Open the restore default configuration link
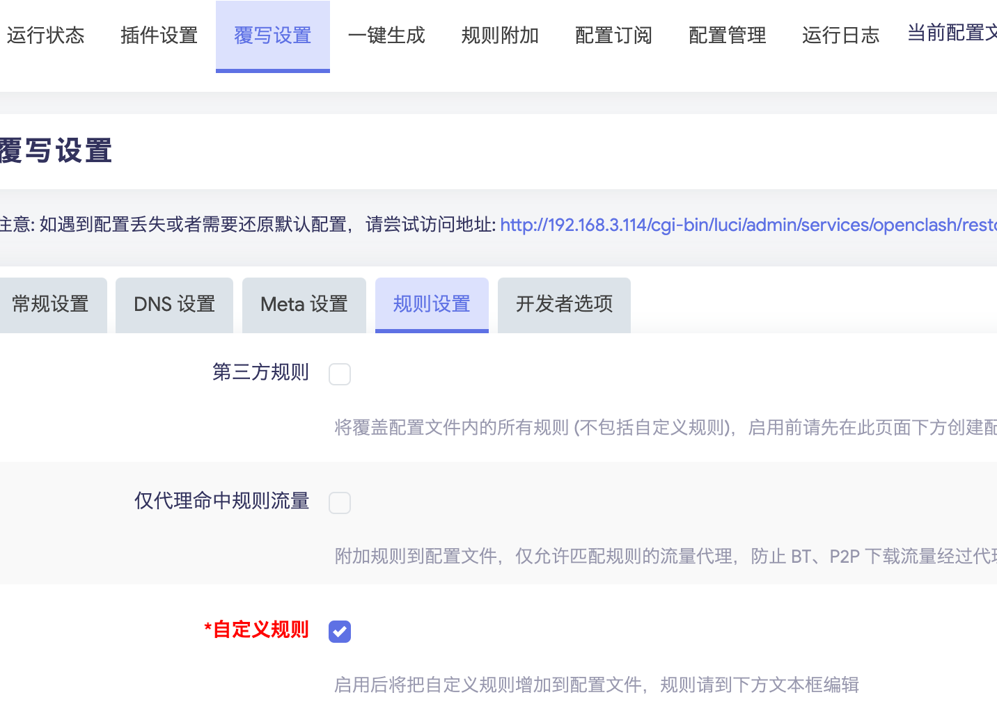This screenshot has width=997, height=704. (746, 225)
